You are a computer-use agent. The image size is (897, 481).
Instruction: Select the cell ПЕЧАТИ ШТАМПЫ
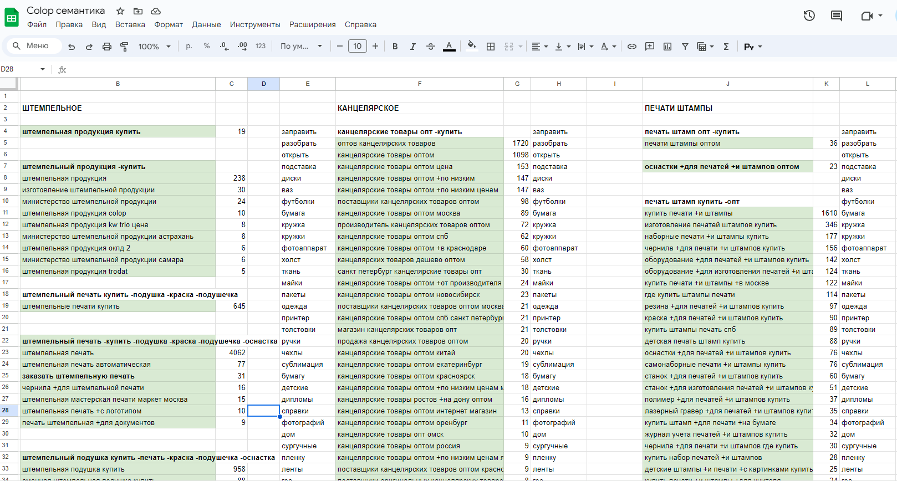click(728, 108)
